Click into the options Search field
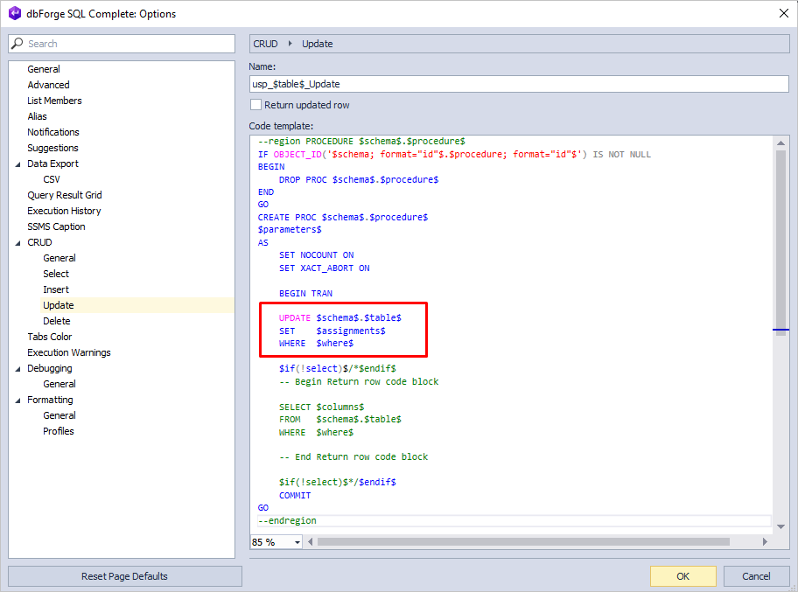The height and width of the screenshot is (592, 798). [122, 44]
